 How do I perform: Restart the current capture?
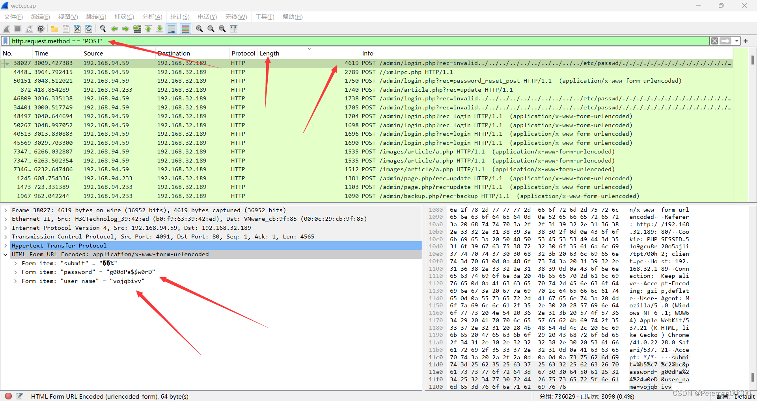29,29
